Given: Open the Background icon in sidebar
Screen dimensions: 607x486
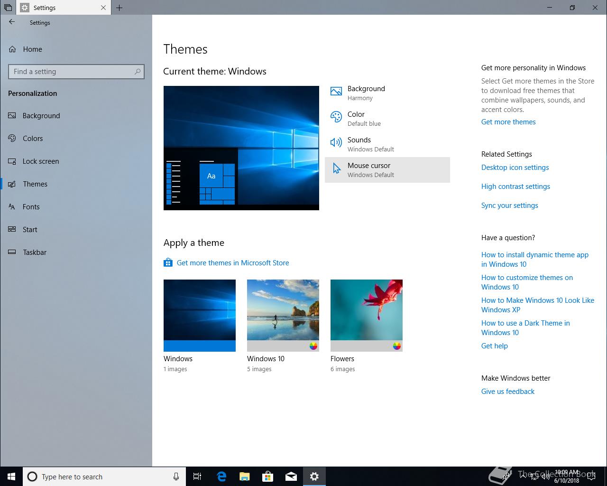Looking at the screenshot, I should point(12,116).
